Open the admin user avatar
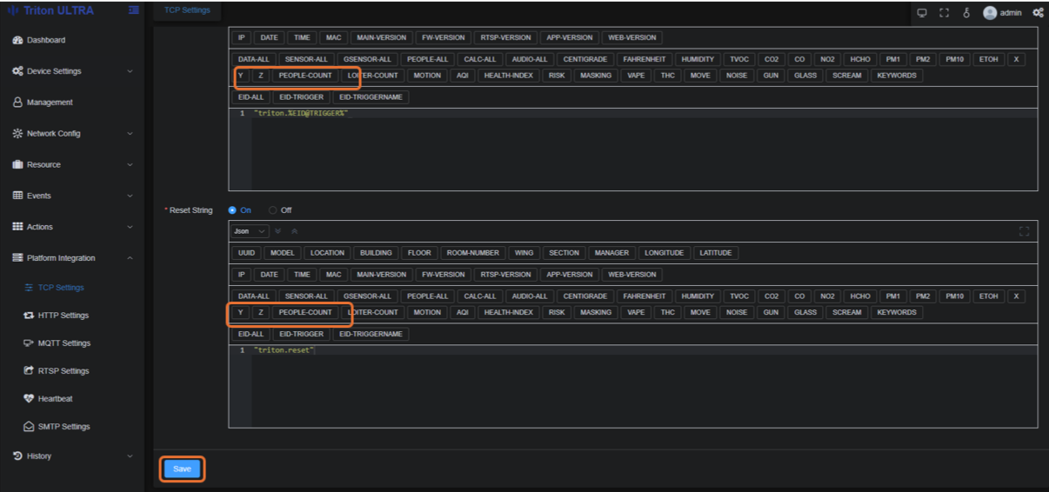This screenshot has height=492, width=1049. click(990, 13)
